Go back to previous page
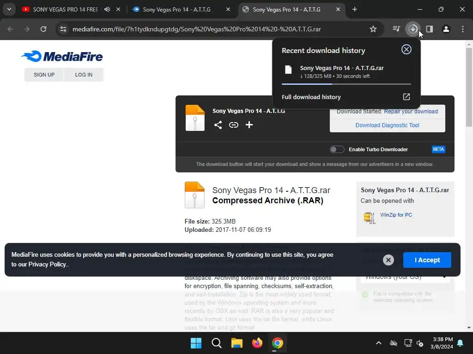The image size is (473, 354). (x=10, y=29)
